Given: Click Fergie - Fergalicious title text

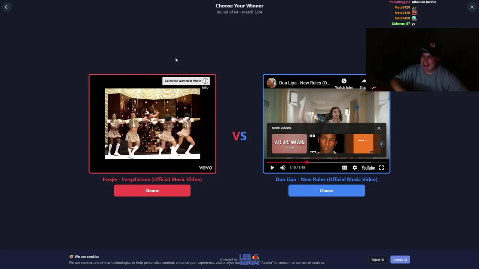Looking at the screenshot, I should (x=152, y=179).
